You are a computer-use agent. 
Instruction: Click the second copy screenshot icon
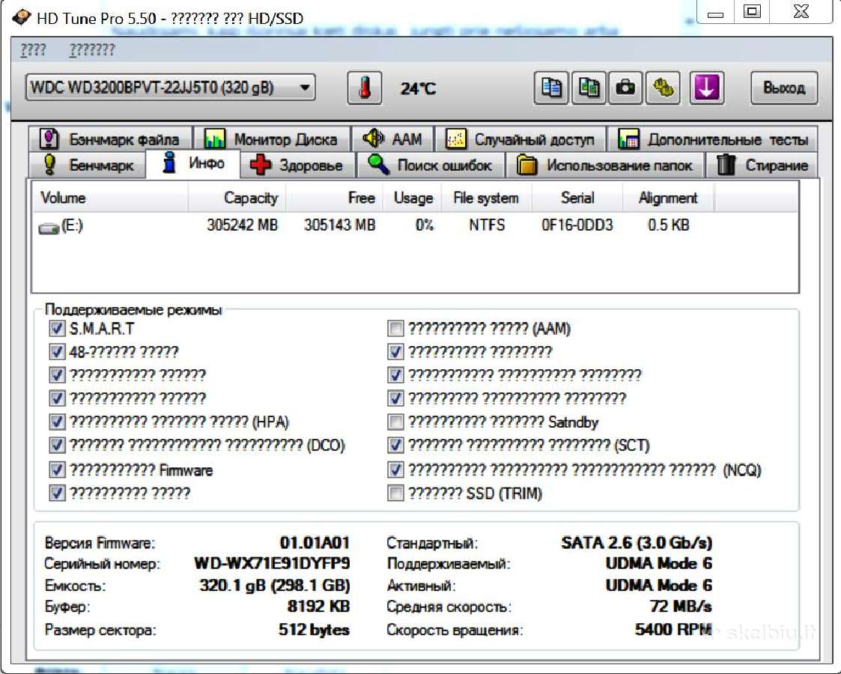tap(589, 88)
